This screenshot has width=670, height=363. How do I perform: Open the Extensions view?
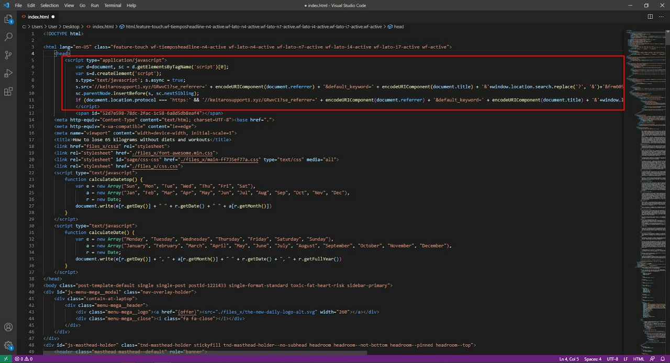(8, 92)
